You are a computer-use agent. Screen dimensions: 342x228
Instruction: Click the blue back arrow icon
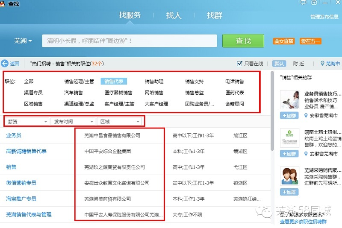[5, 64]
